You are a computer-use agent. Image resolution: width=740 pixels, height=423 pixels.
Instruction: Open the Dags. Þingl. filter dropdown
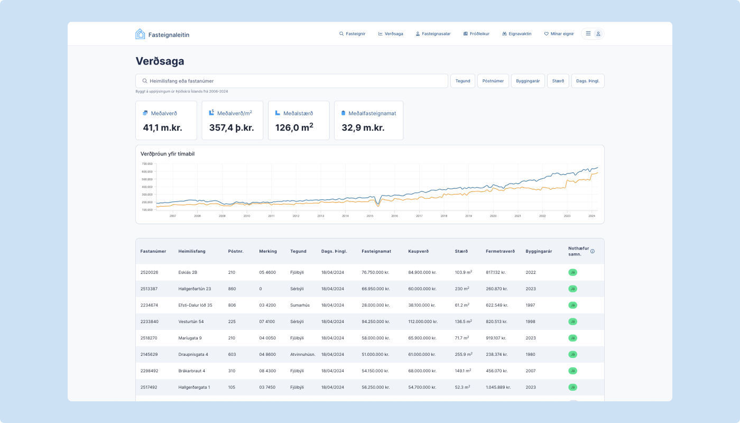point(588,81)
